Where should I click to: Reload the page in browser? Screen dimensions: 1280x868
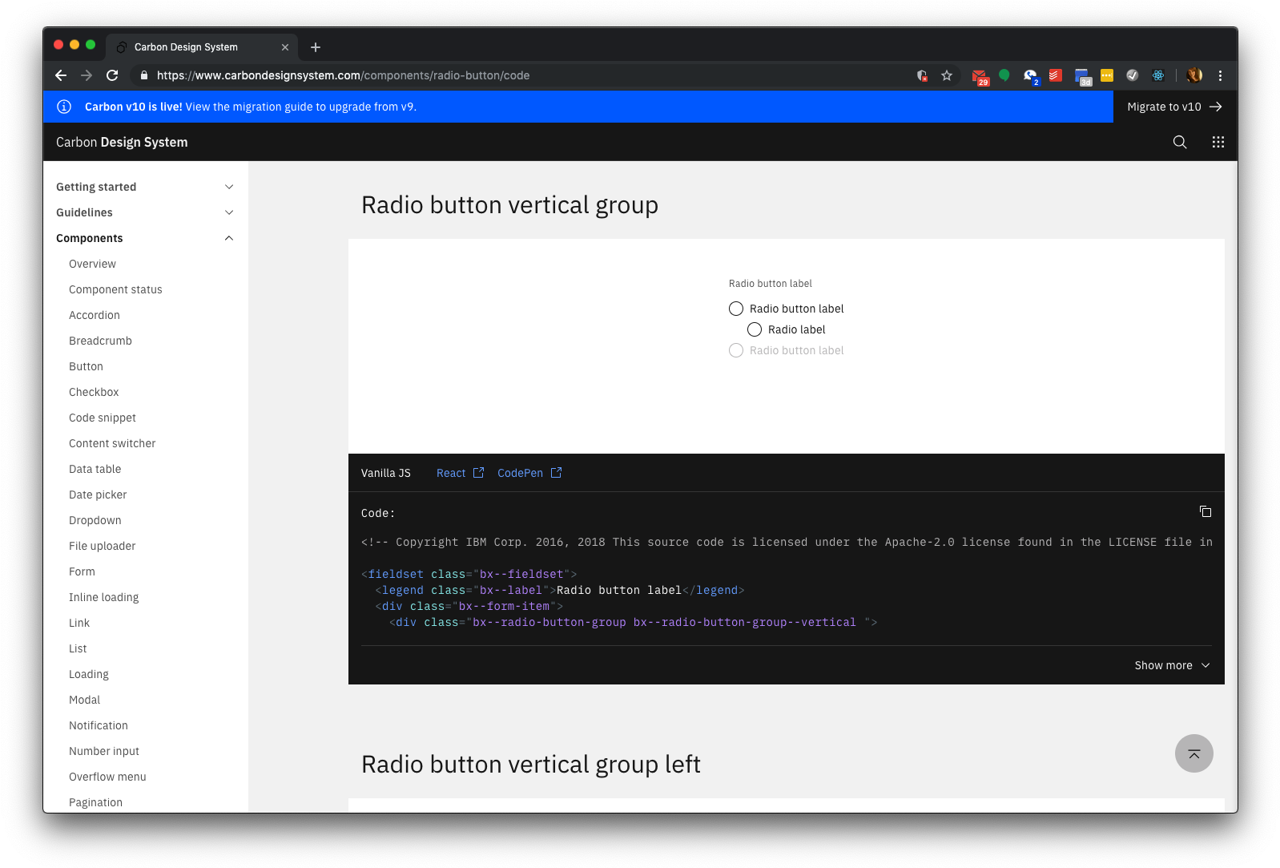pyautogui.click(x=112, y=75)
